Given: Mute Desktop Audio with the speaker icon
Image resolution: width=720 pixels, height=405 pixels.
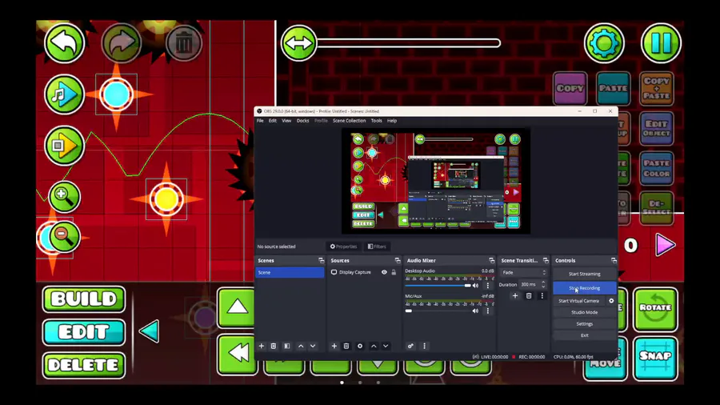Looking at the screenshot, I should 476,286.
